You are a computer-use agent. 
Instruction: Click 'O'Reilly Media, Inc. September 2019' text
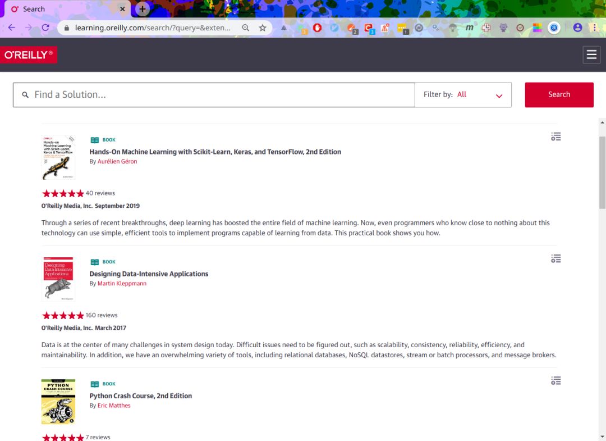90,206
